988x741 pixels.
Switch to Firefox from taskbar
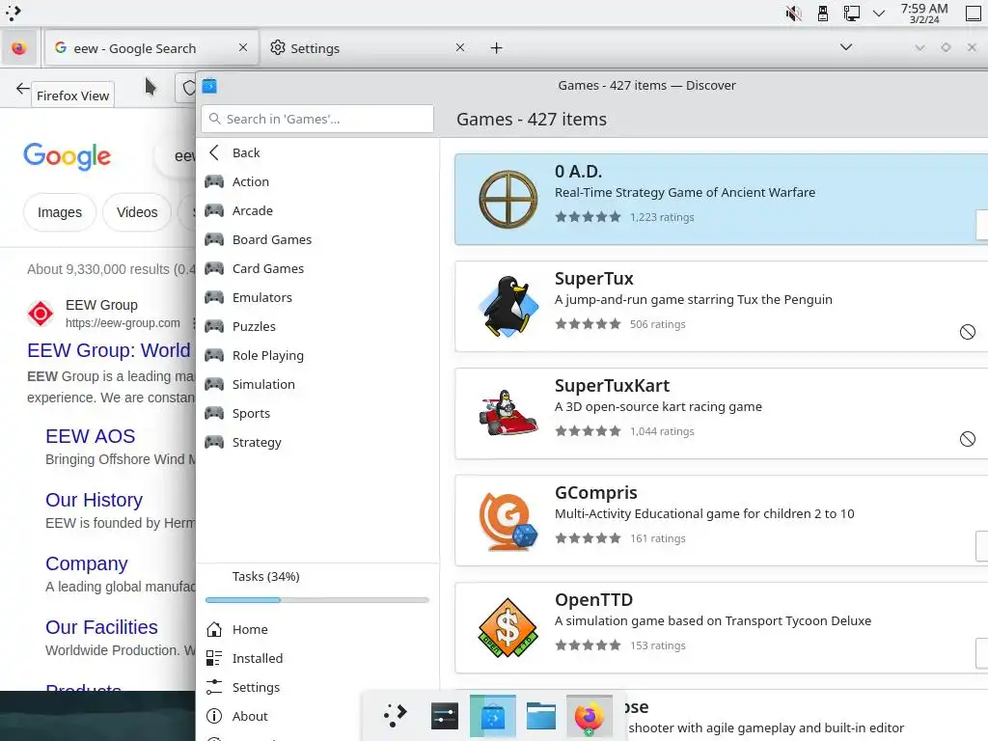pyautogui.click(x=590, y=717)
